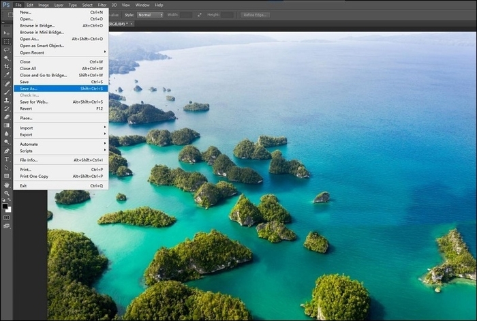The image size is (477, 321).
Task: Select the Gradient tool
Action: click(6, 125)
